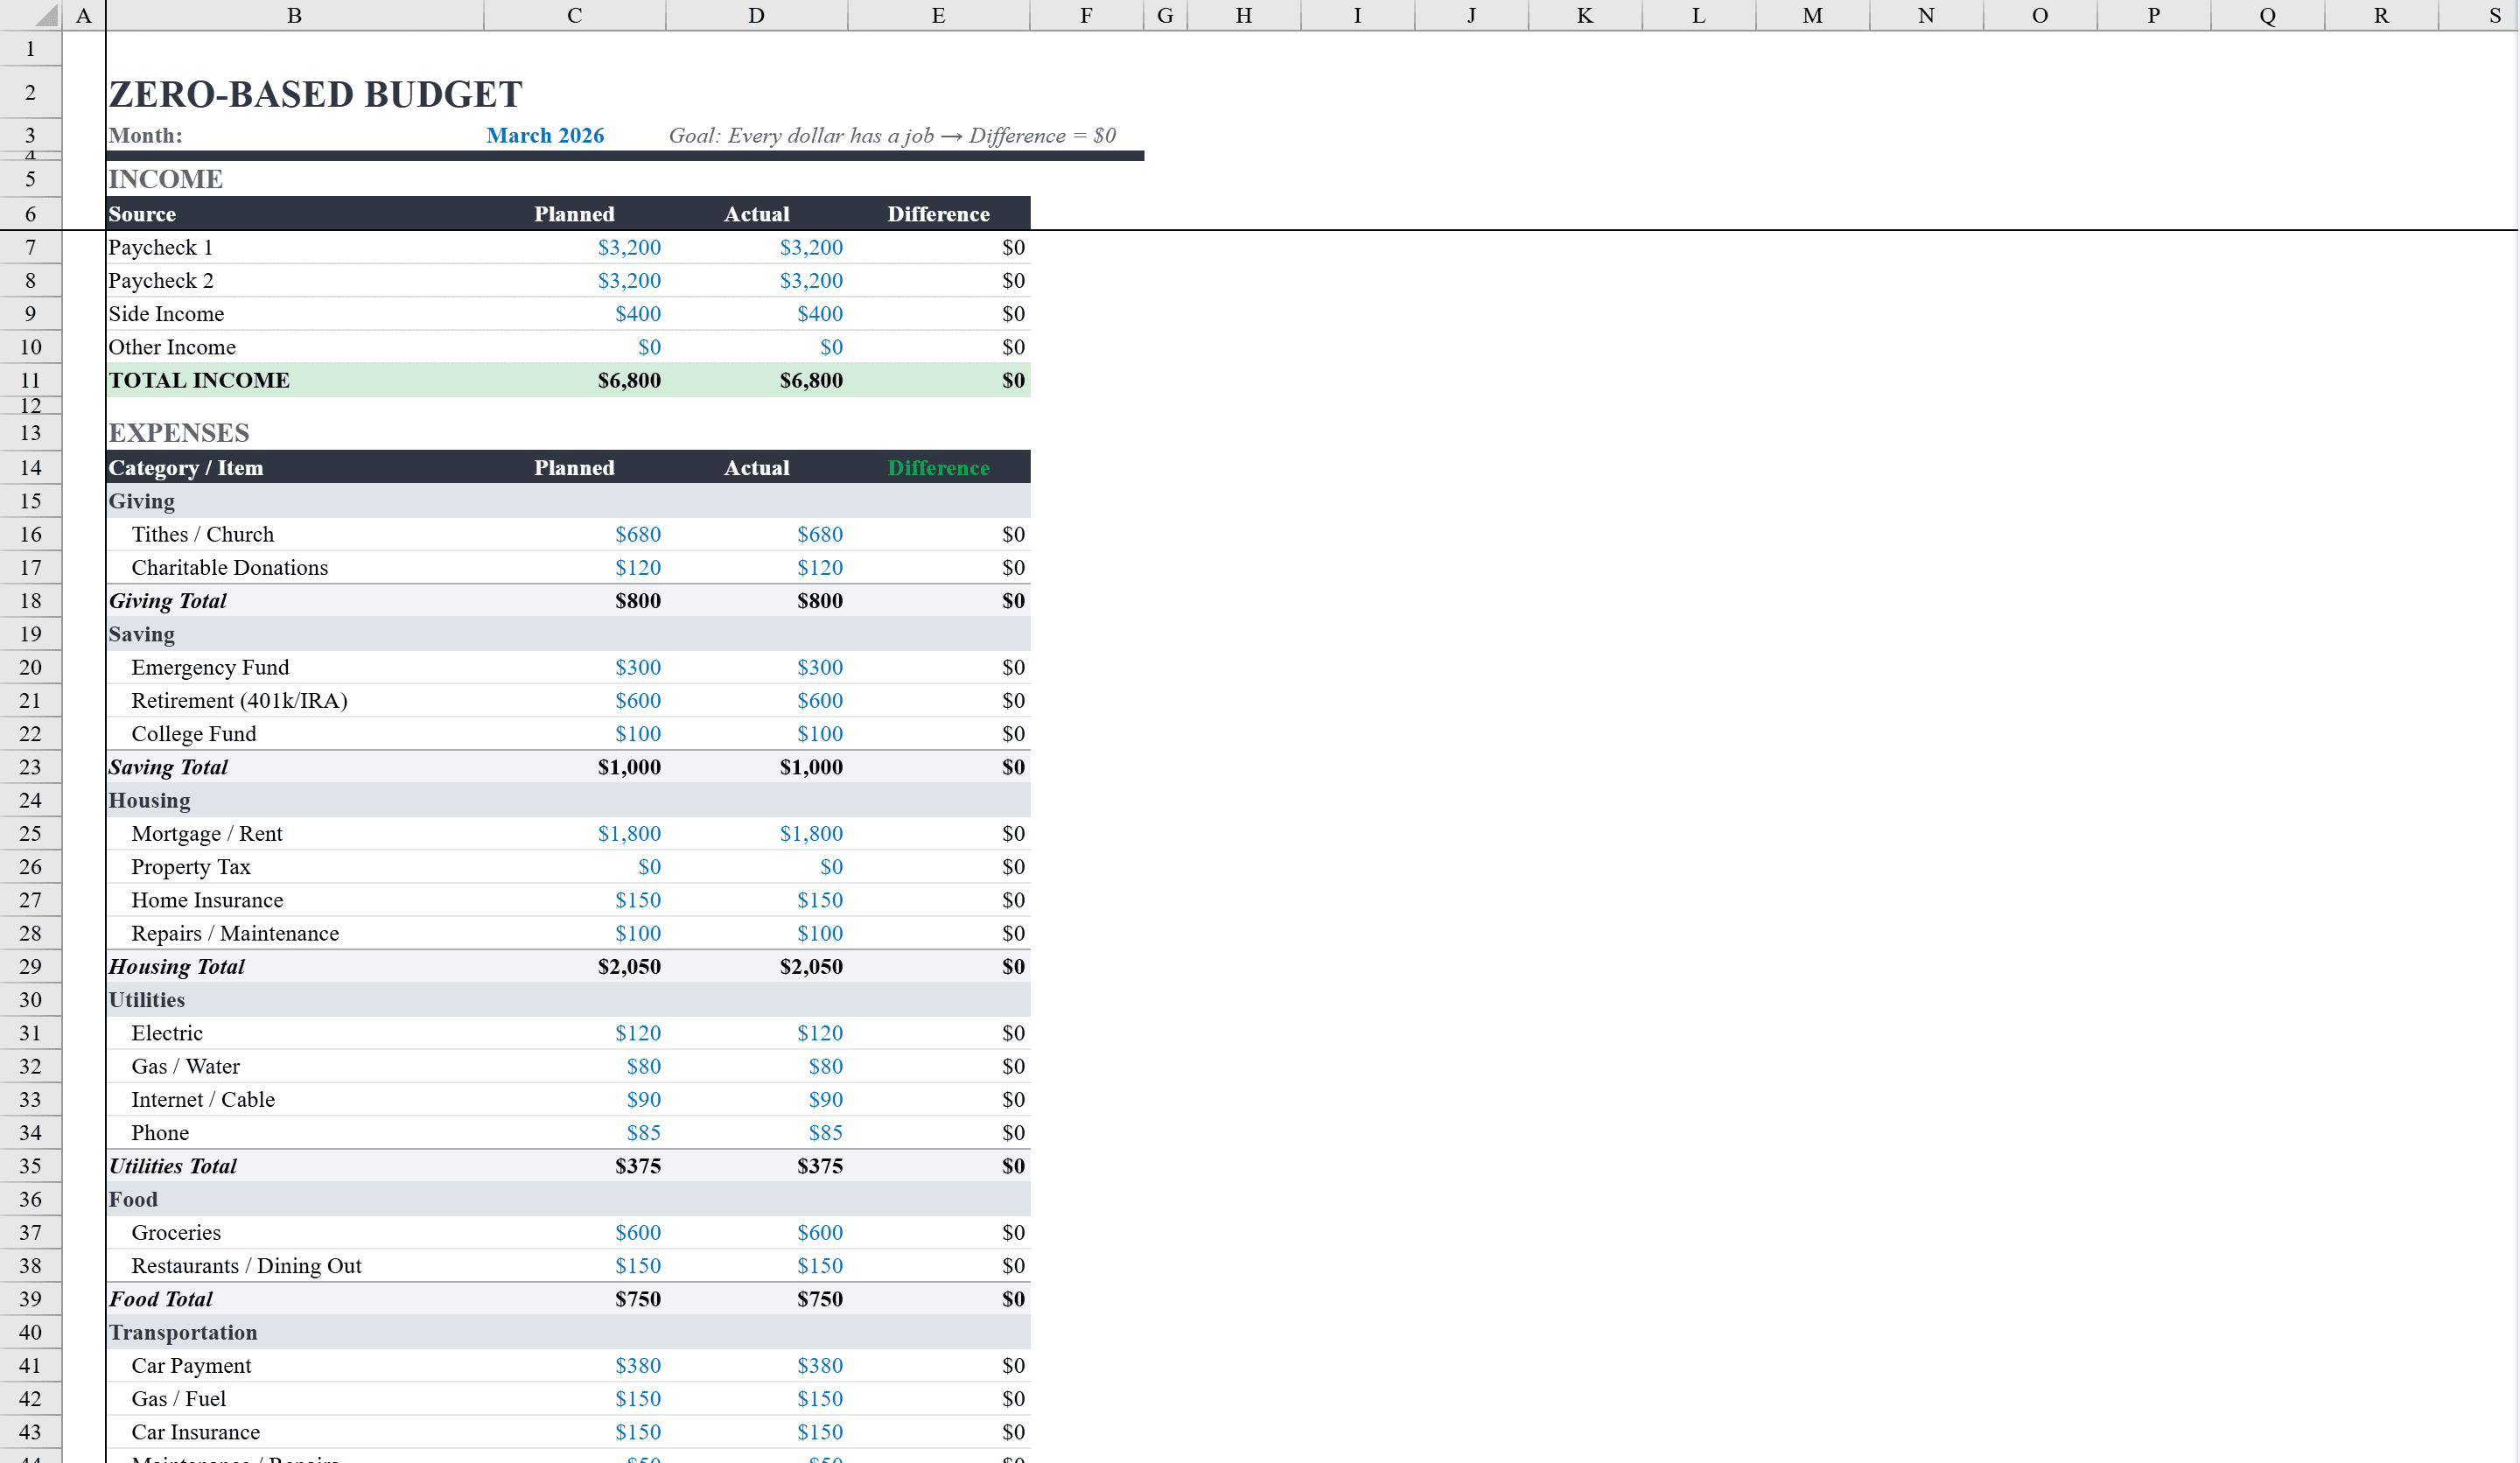The width and height of the screenshot is (2520, 1463).
Task: Select row 11 header
Action: pyautogui.click(x=30, y=380)
